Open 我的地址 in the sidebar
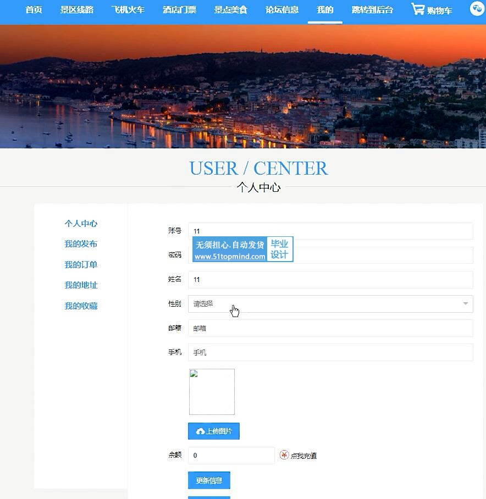 click(81, 285)
